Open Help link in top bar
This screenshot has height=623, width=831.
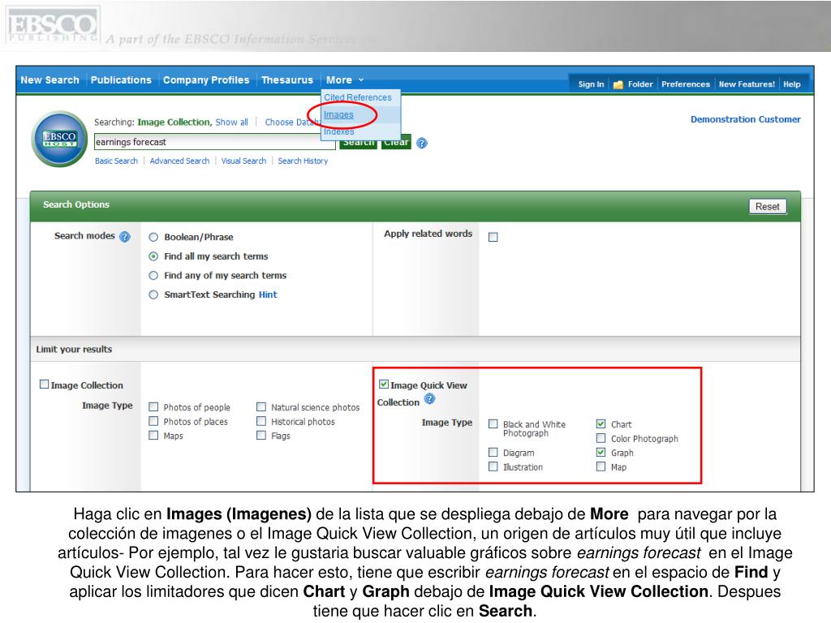(792, 84)
